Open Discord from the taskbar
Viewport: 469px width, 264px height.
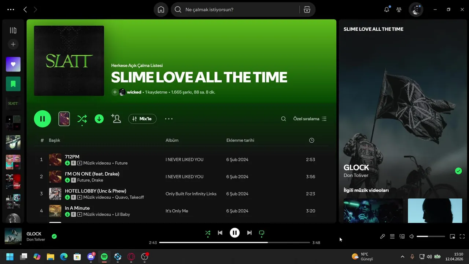click(91, 257)
